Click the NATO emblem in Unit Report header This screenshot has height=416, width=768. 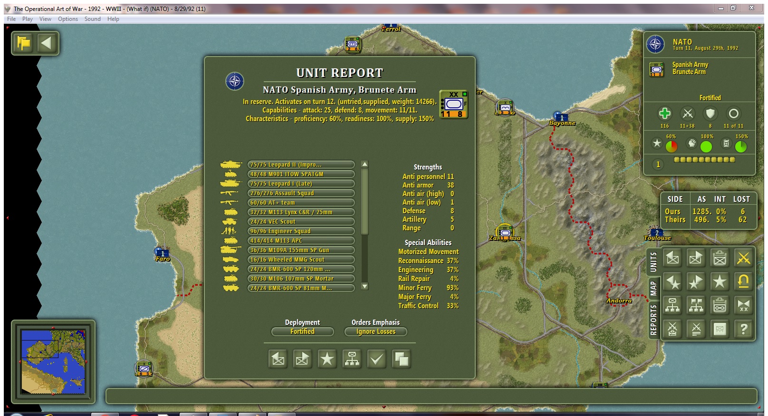(x=235, y=81)
